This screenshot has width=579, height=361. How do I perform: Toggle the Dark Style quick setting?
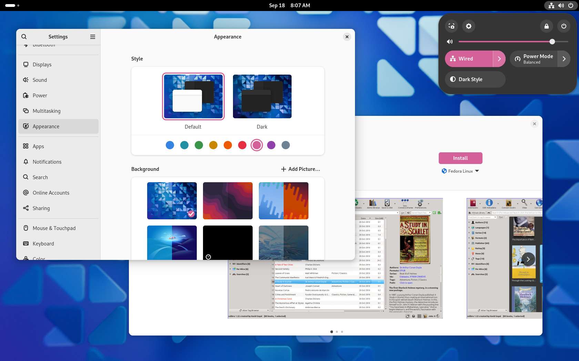coord(475,79)
